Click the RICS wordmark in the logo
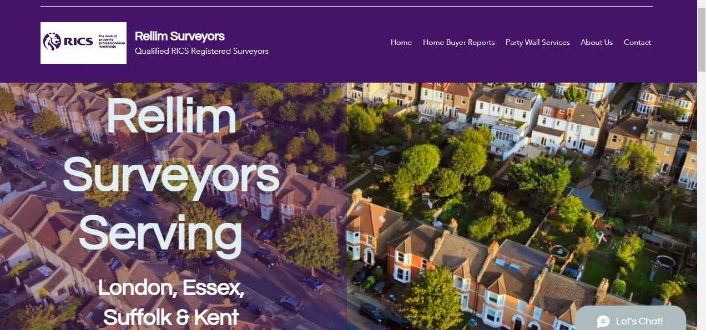 (78, 42)
